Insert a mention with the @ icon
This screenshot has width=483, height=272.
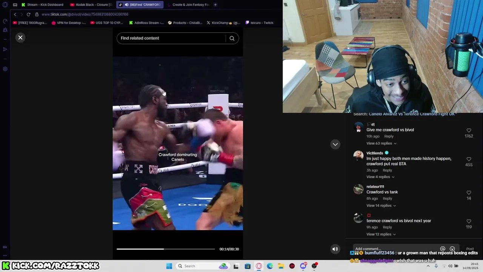coord(443,249)
